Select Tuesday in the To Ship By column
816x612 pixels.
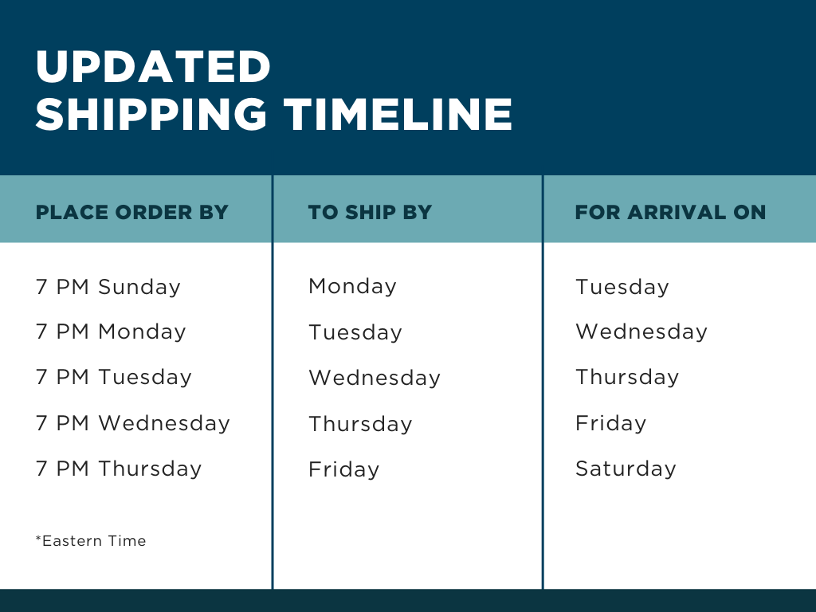355,332
